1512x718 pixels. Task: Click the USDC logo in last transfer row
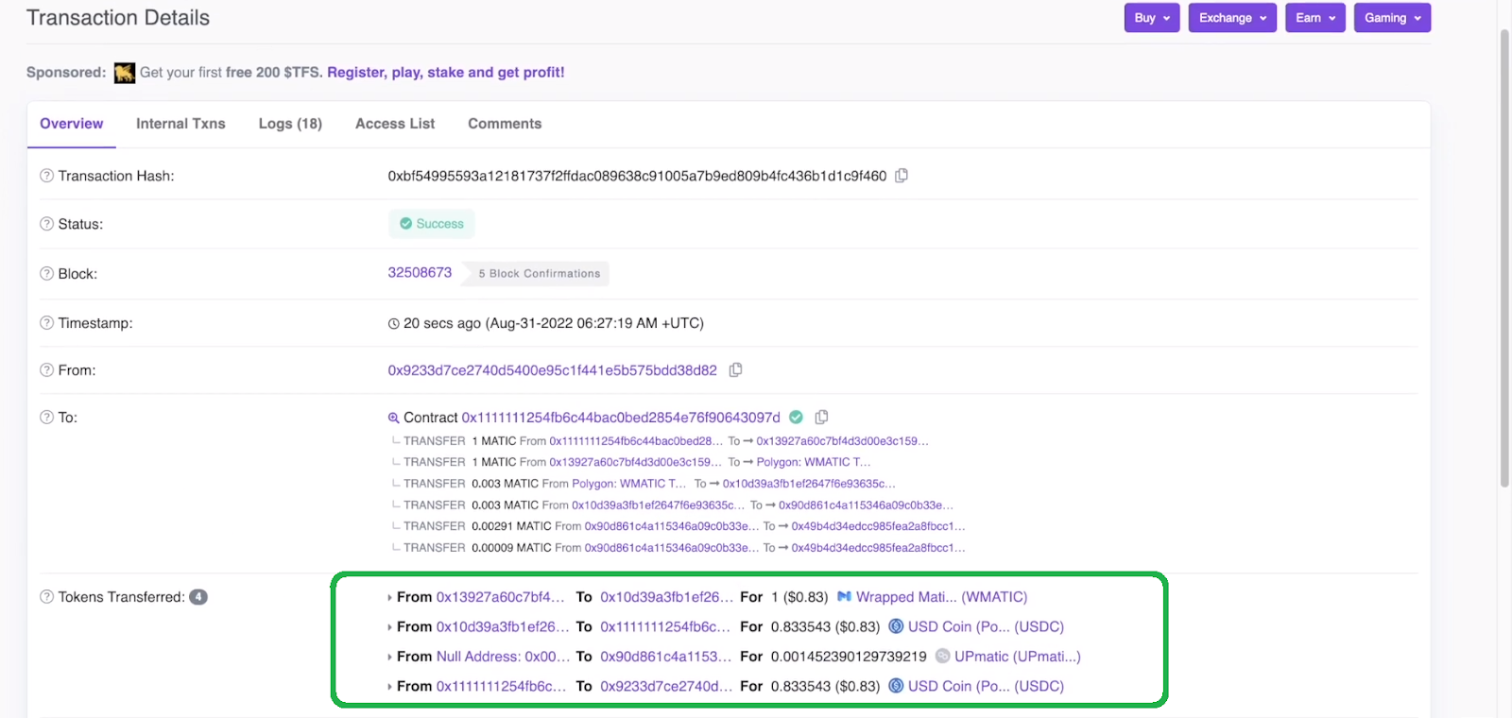[896, 686]
